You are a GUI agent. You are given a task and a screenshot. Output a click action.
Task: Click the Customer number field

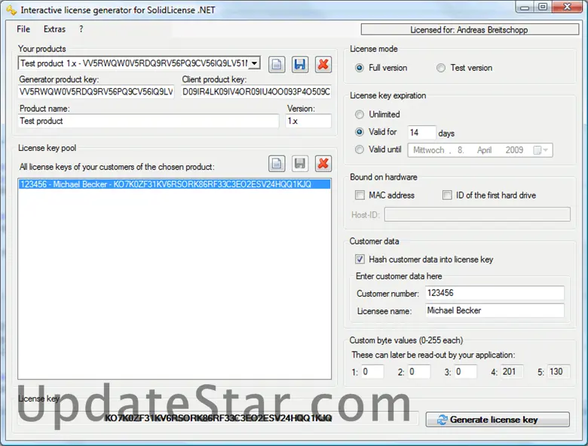(x=495, y=293)
